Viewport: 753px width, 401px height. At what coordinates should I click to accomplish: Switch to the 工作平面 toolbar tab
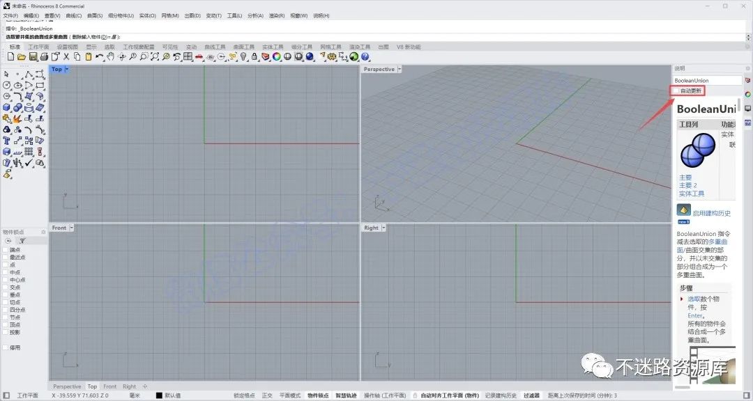(38, 47)
